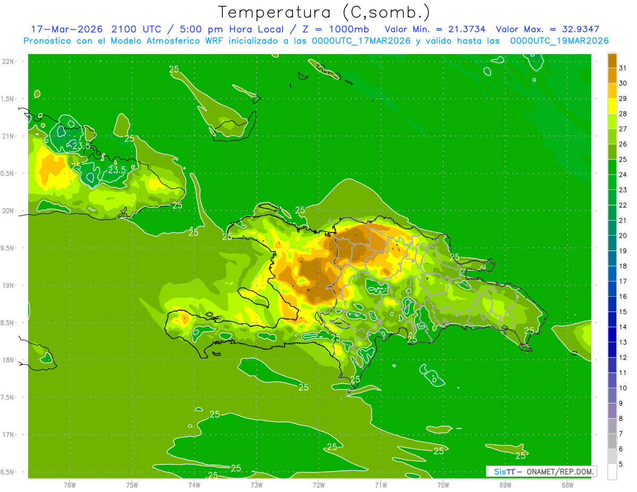Click the "22N" latitude axis label
The width and height of the screenshot is (637, 492).
click(x=8, y=62)
